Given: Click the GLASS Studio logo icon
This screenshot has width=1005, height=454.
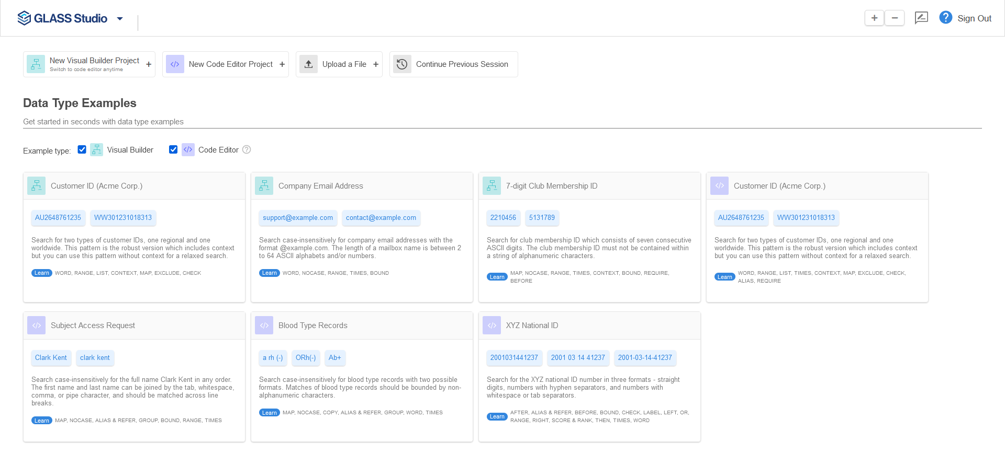Looking at the screenshot, I should click(x=24, y=18).
